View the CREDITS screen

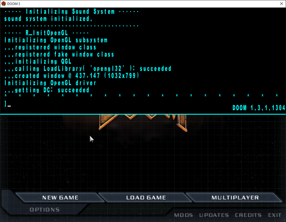tap(248, 215)
